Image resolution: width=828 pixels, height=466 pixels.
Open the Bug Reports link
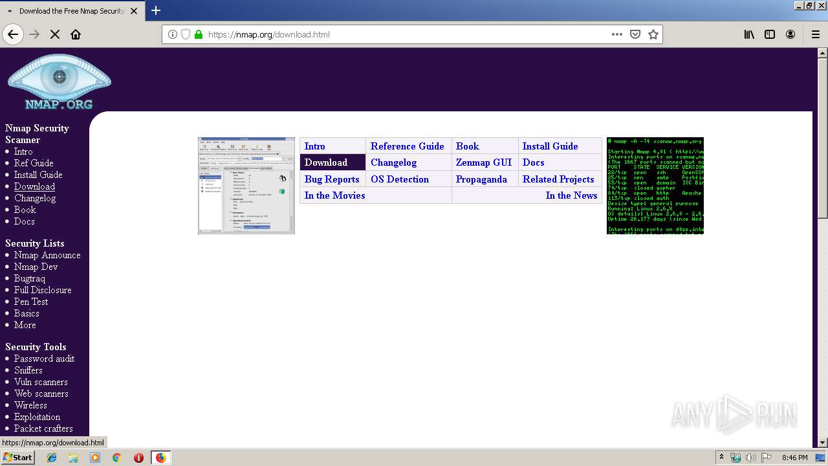[x=332, y=179]
